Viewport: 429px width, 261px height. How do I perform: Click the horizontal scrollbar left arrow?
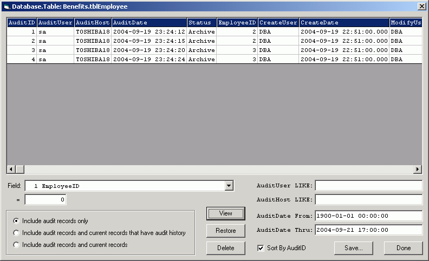tap(11, 169)
